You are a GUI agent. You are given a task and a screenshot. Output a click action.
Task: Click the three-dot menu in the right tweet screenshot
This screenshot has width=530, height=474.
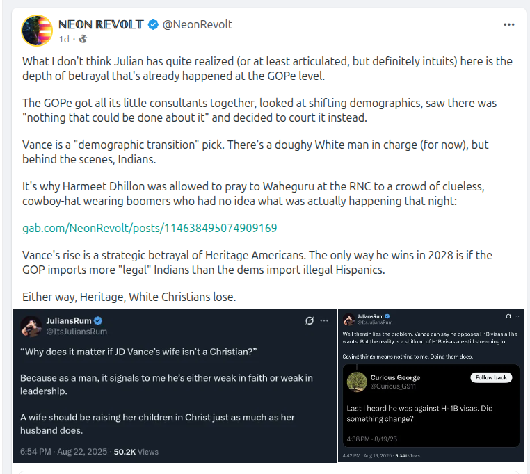click(x=518, y=317)
